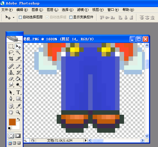The height and width of the screenshot is (147, 158).
Task: Select the Slice tool
Action: coord(18,59)
